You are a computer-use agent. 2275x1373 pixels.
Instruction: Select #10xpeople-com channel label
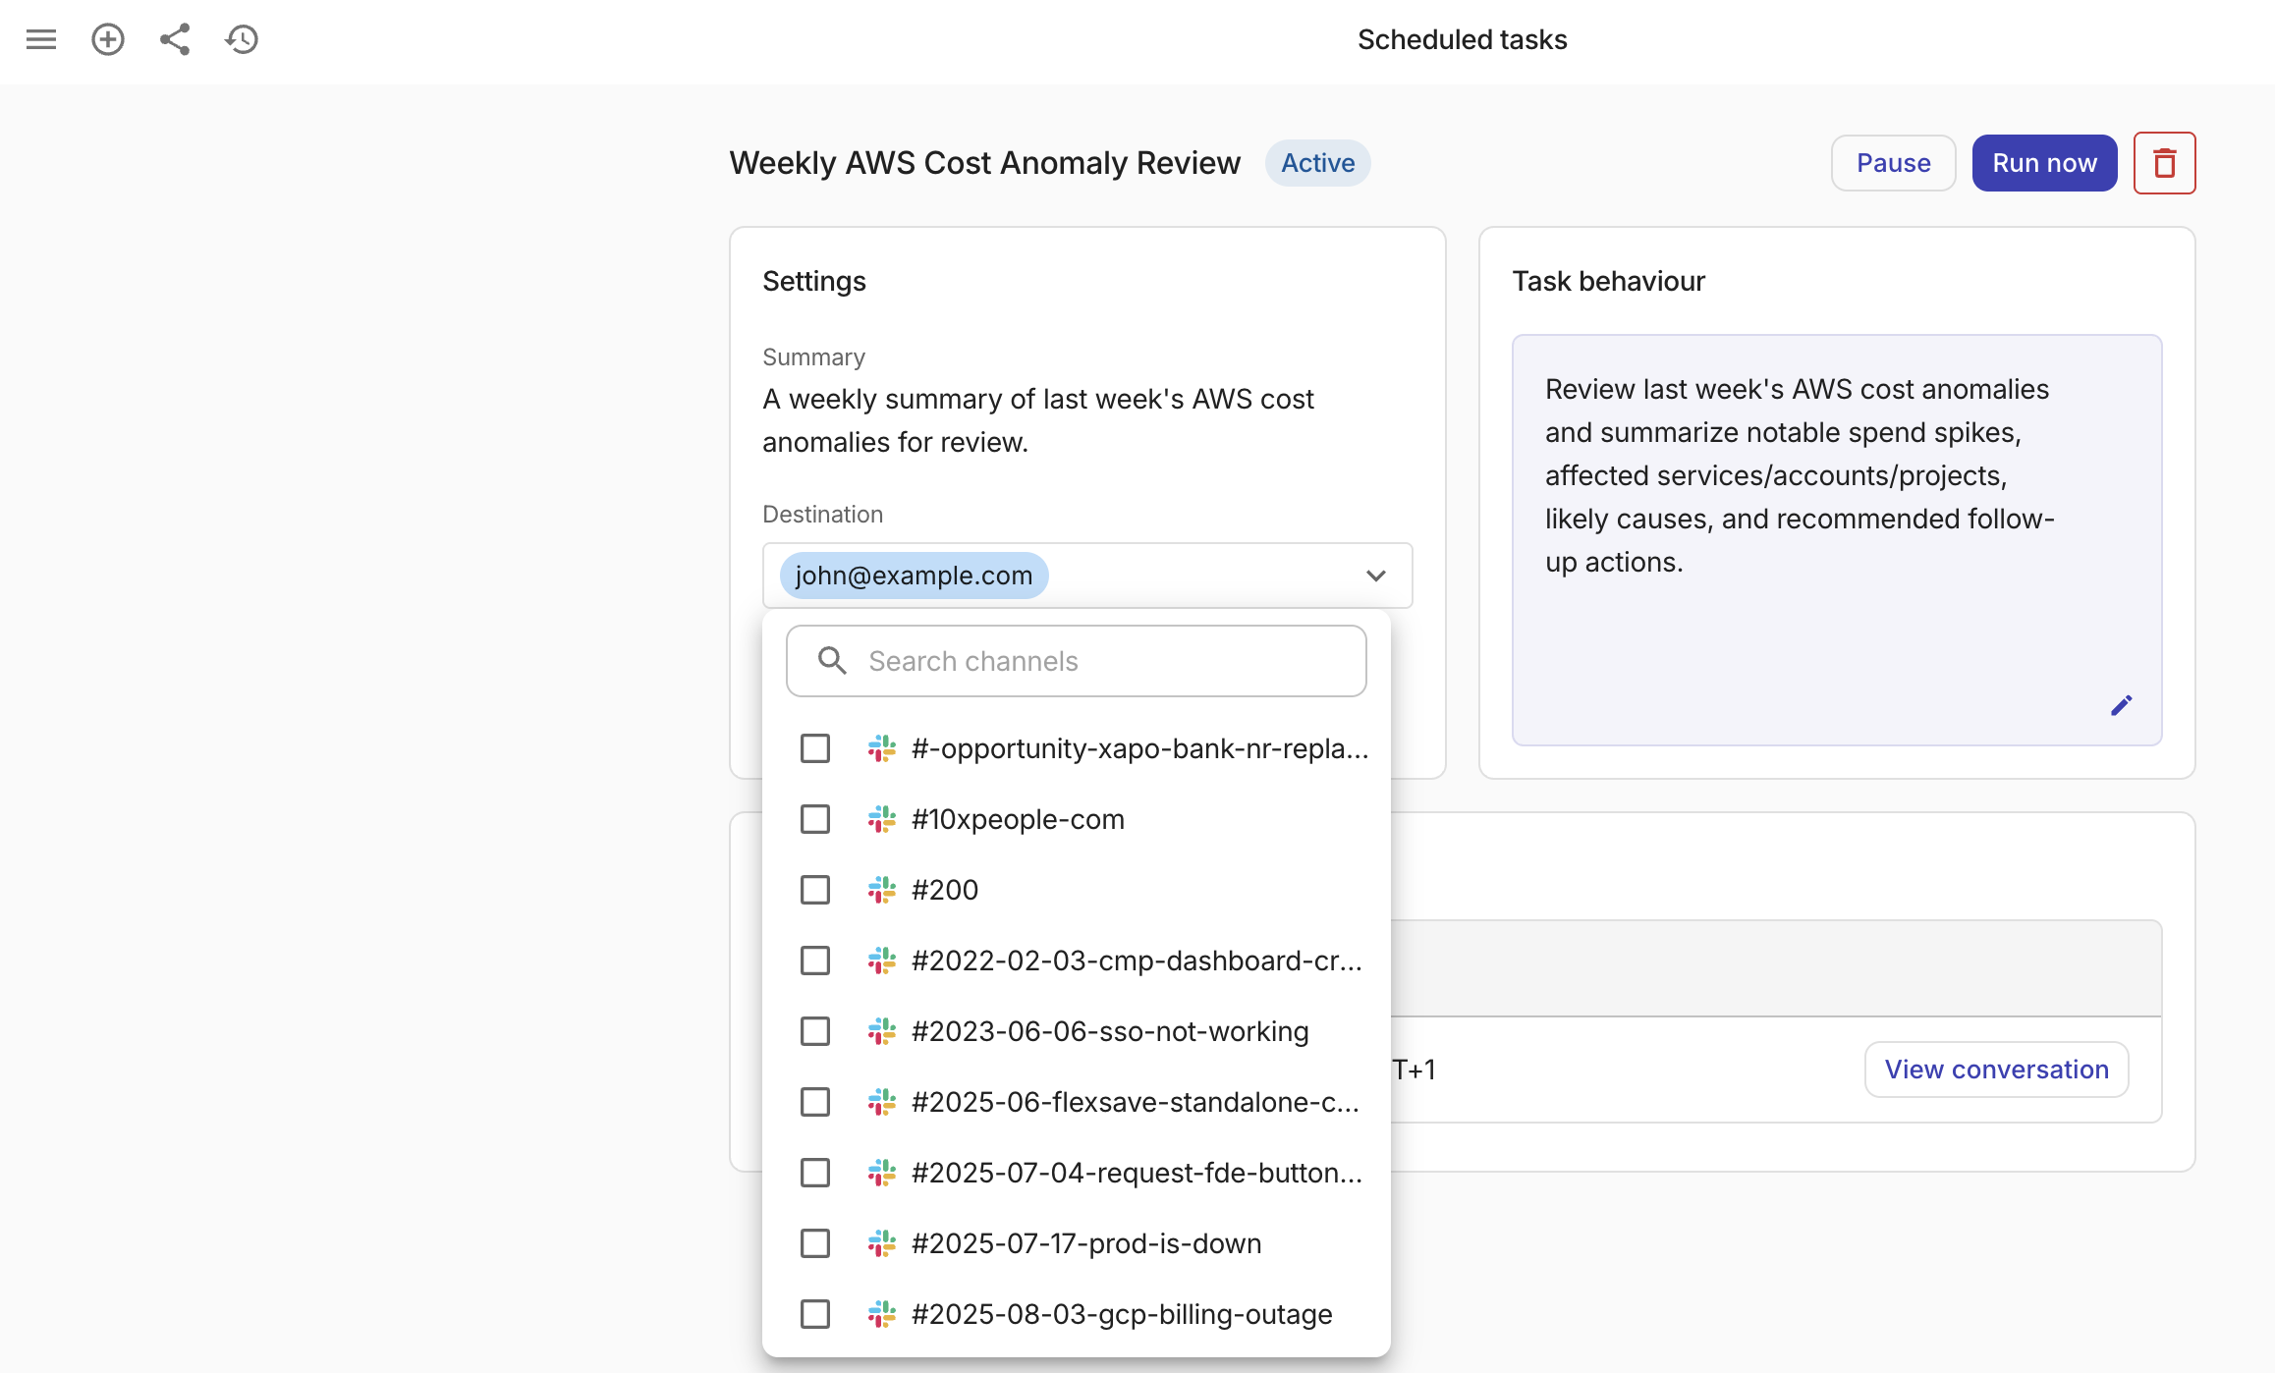click(1018, 819)
